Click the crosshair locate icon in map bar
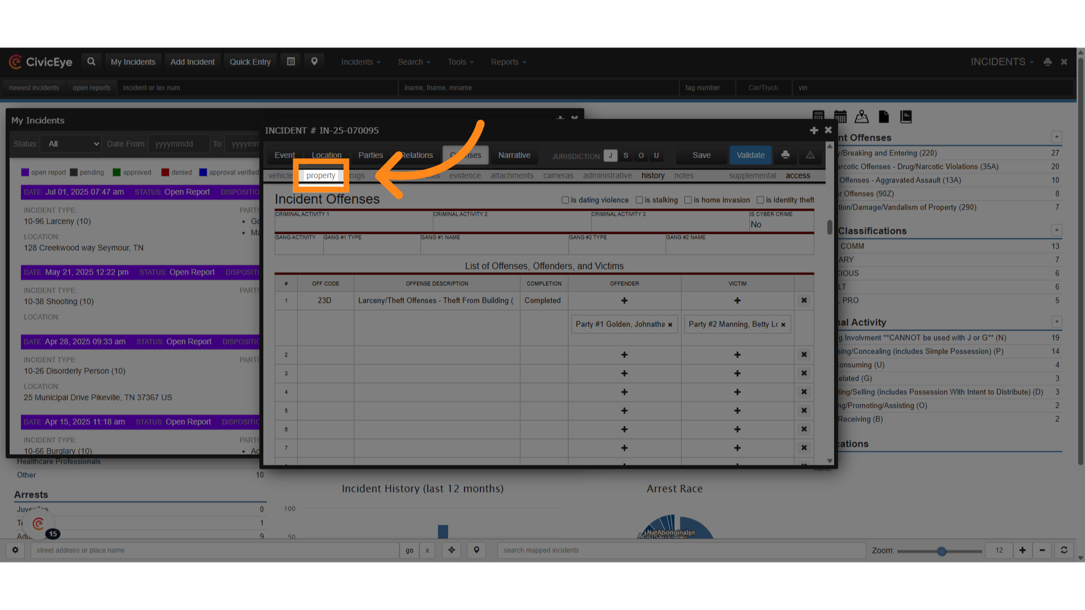The width and height of the screenshot is (1085, 610). pyautogui.click(x=452, y=550)
